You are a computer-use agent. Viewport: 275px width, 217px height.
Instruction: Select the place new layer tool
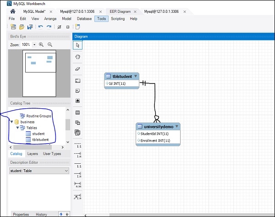click(77, 81)
